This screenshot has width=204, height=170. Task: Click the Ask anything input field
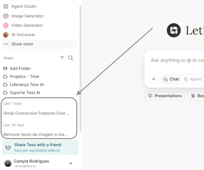177,60
